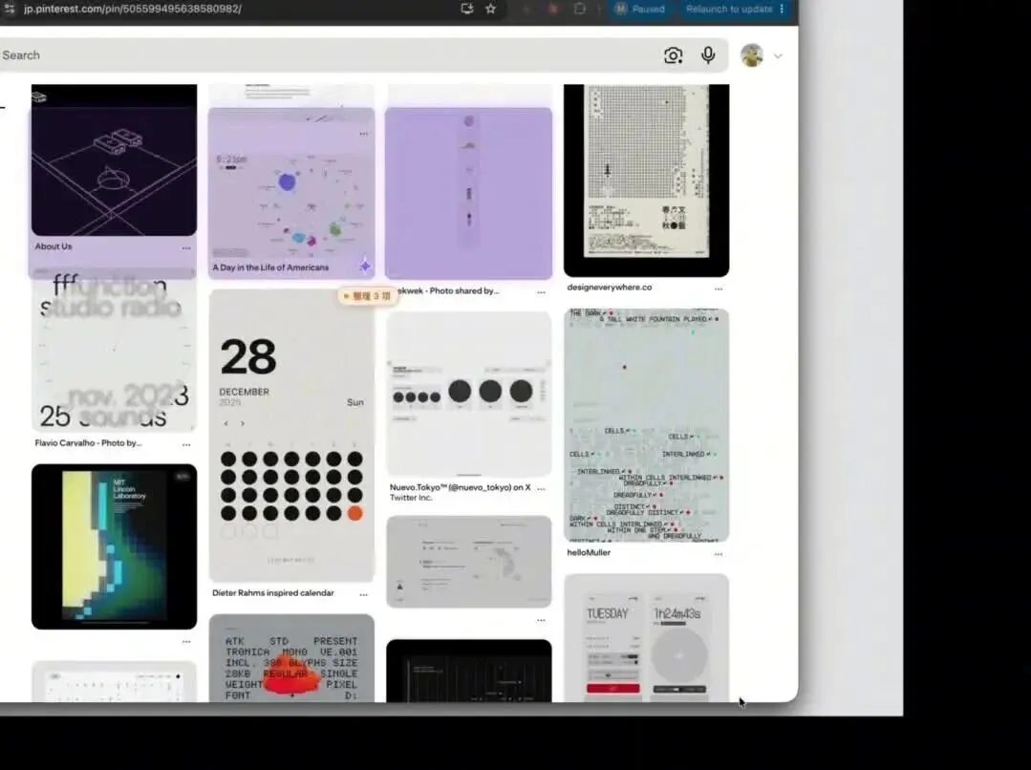Screen dimensions: 1031x770
Task: Click the helloMuller caption
Action: pos(589,553)
